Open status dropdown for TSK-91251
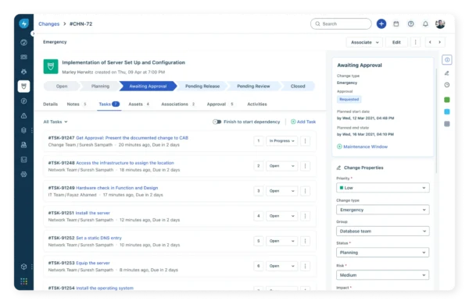This screenshot has width=469, height=304. [281, 216]
